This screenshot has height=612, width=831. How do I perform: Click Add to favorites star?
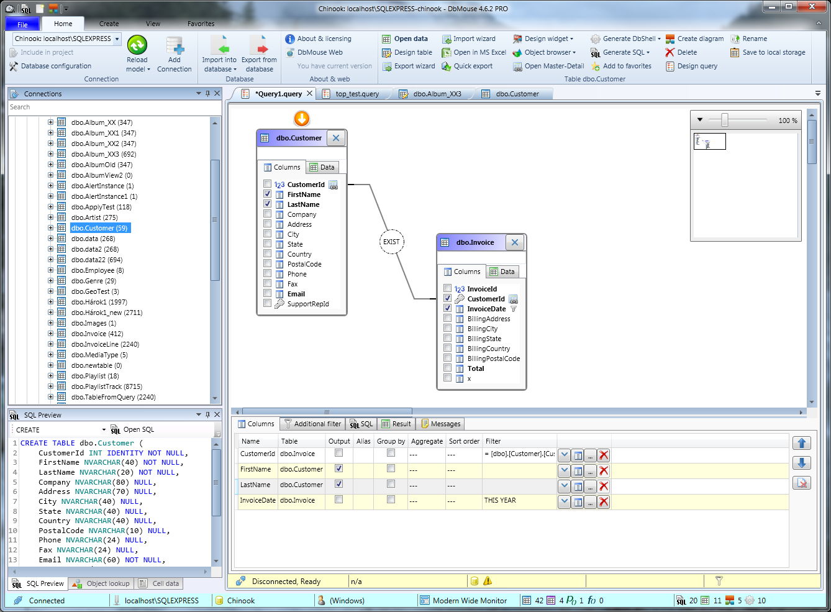point(596,66)
